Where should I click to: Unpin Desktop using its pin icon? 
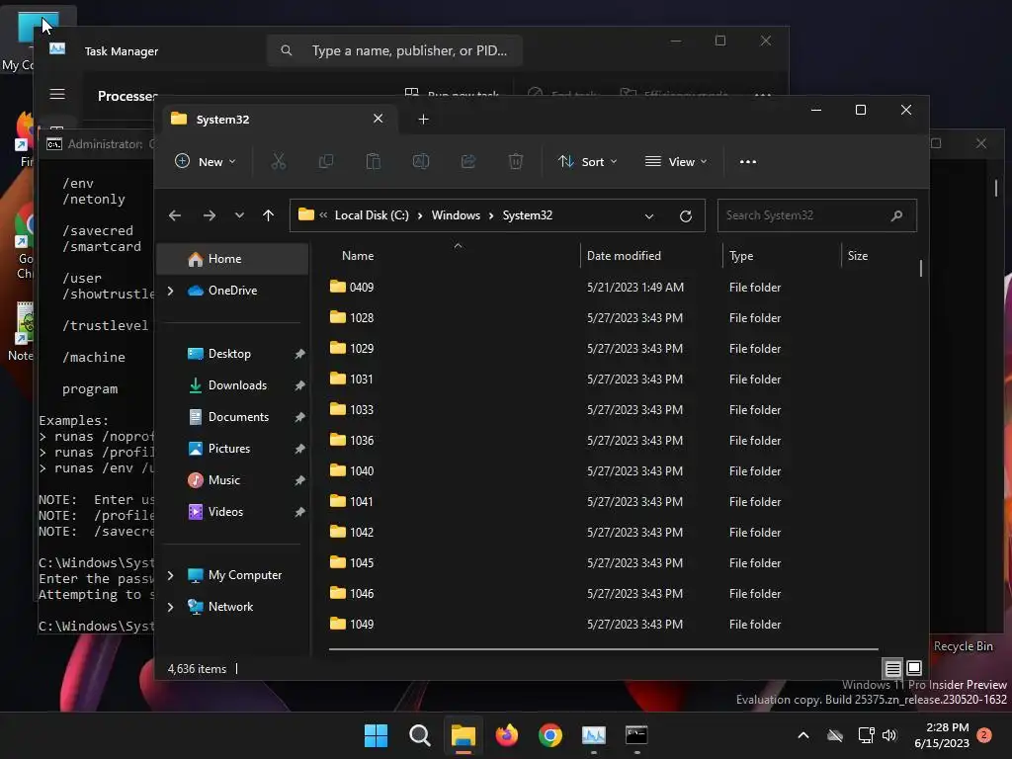[x=299, y=354]
